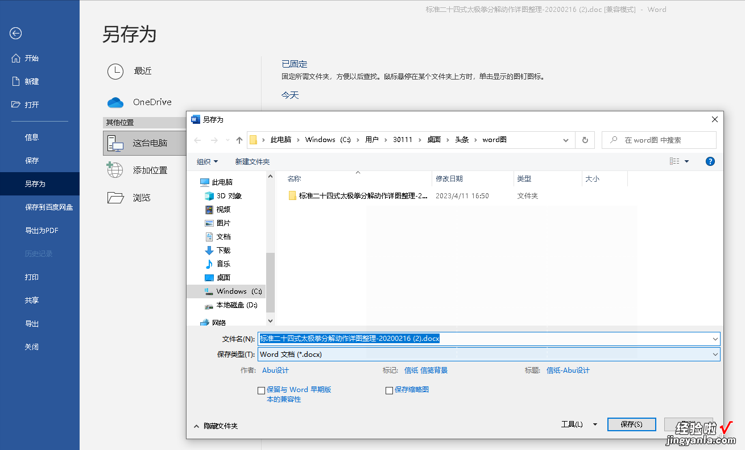Open the 保存类型 Word 文档 combo box

(489, 354)
